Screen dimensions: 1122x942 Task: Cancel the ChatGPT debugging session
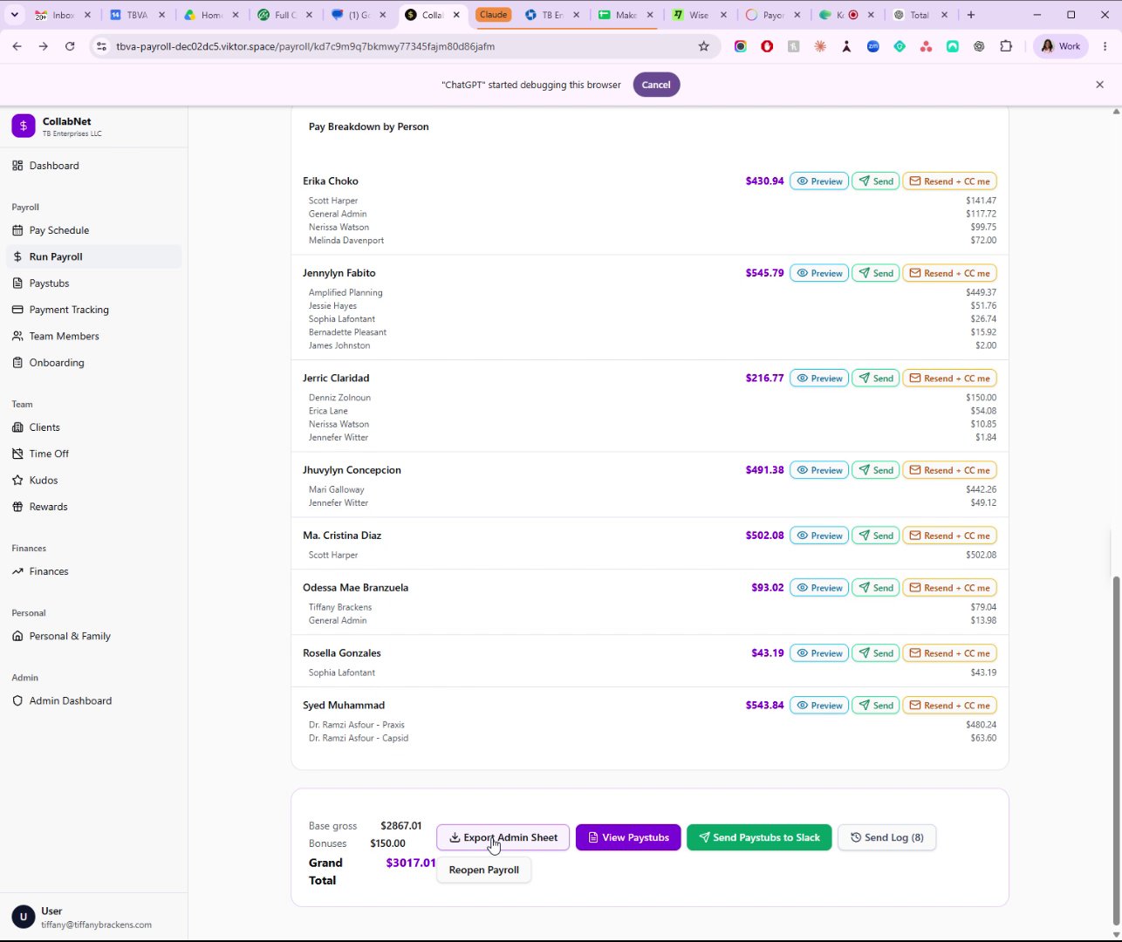pos(656,85)
